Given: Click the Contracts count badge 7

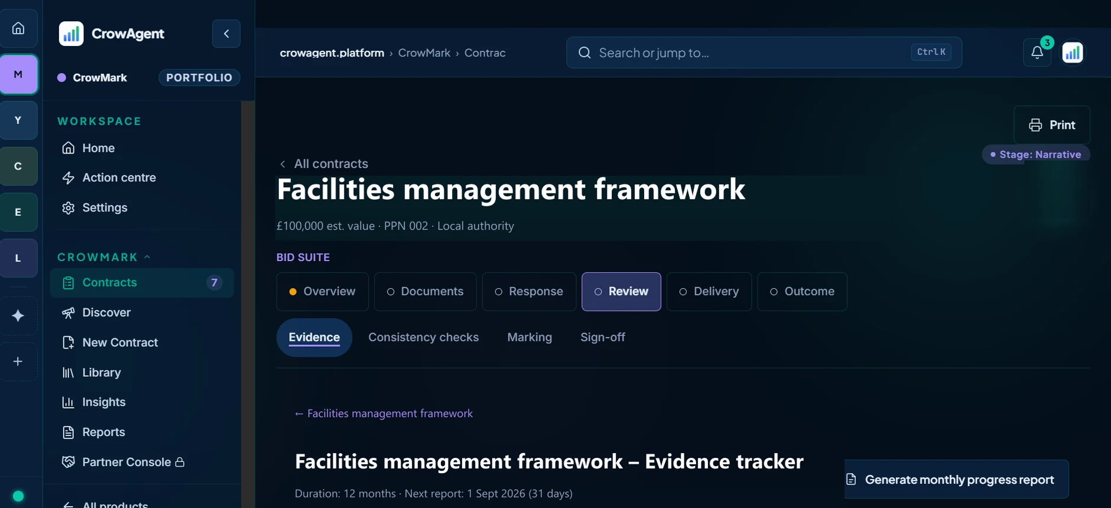Looking at the screenshot, I should pyautogui.click(x=214, y=283).
